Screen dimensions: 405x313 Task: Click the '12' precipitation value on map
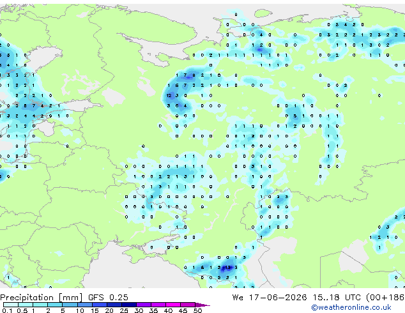pos(169,96)
